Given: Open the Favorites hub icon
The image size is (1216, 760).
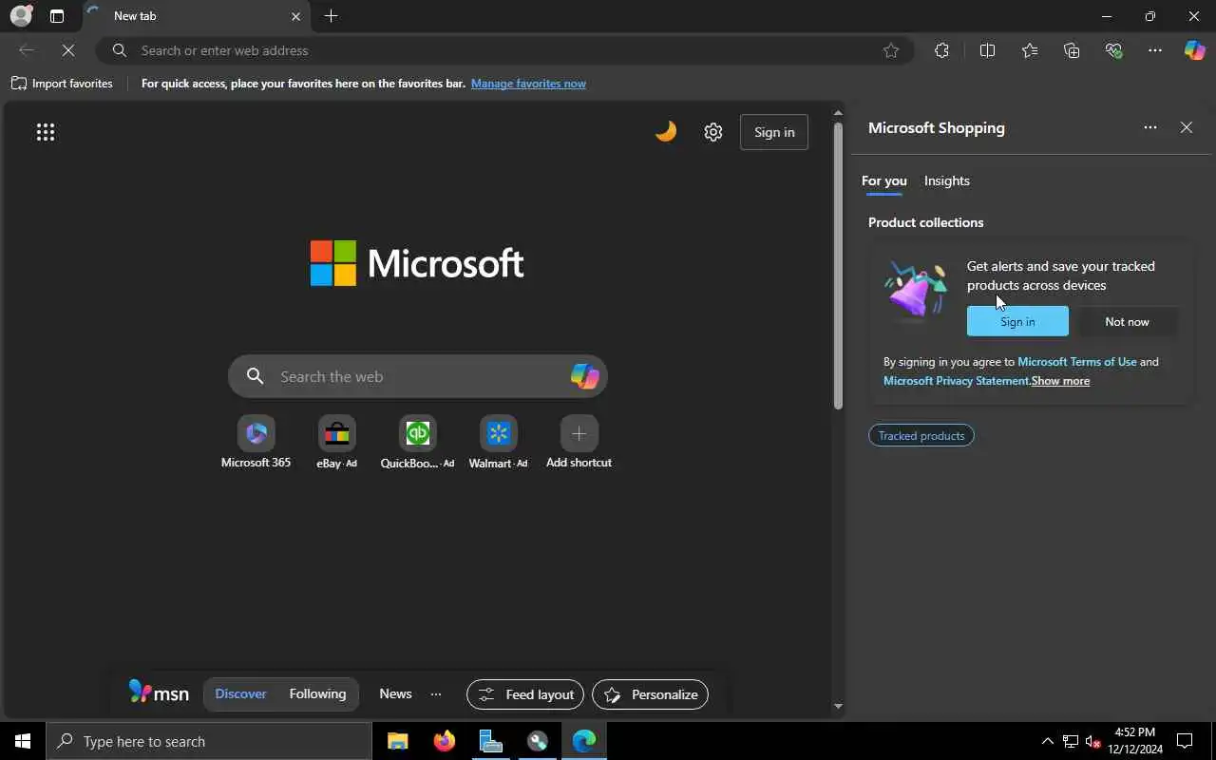Looking at the screenshot, I should pyautogui.click(x=1030, y=50).
